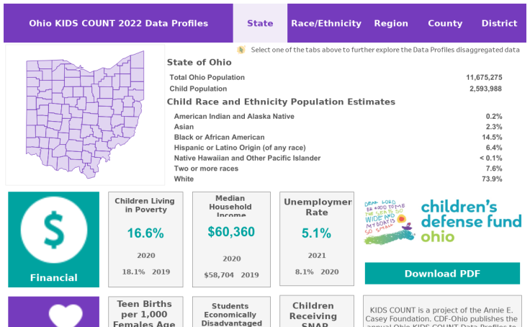This screenshot has height=327, width=530.
Task: Click the Unemployment Rate card
Action: click(x=317, y=238)
